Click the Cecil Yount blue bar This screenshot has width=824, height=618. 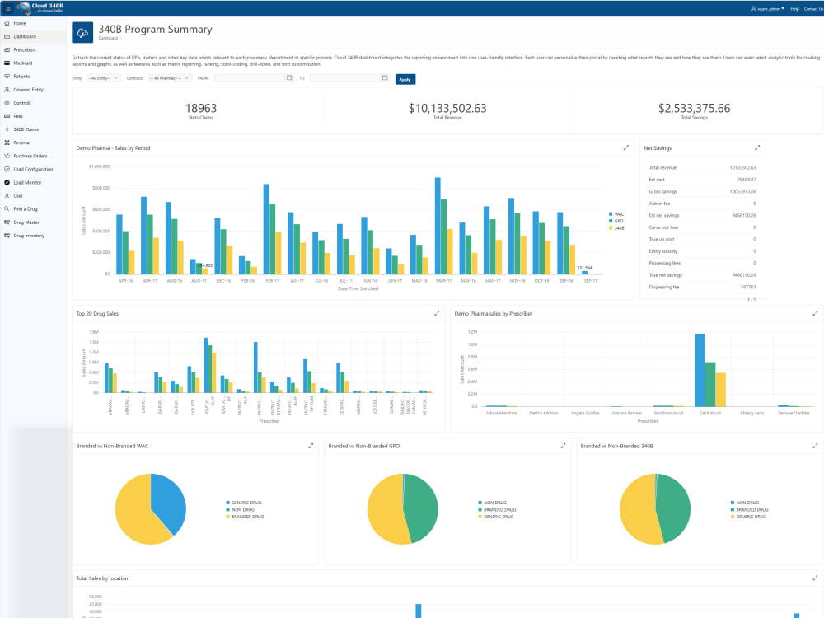[x=700, y=370]
